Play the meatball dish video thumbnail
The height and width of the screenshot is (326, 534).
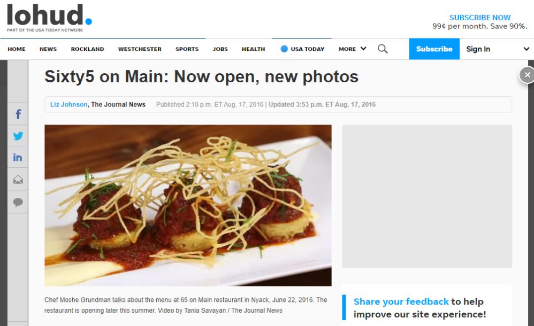pyautogui.click(x=188, y=205)
